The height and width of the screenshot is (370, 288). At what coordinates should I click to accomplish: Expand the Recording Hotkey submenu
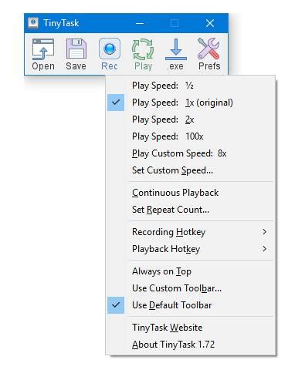191,232
